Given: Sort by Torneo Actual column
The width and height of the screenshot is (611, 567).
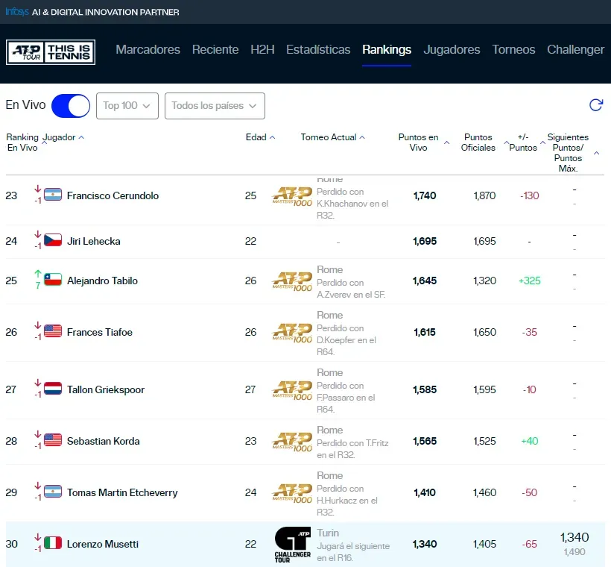Looking at the screenshot, I should (332, 137).
